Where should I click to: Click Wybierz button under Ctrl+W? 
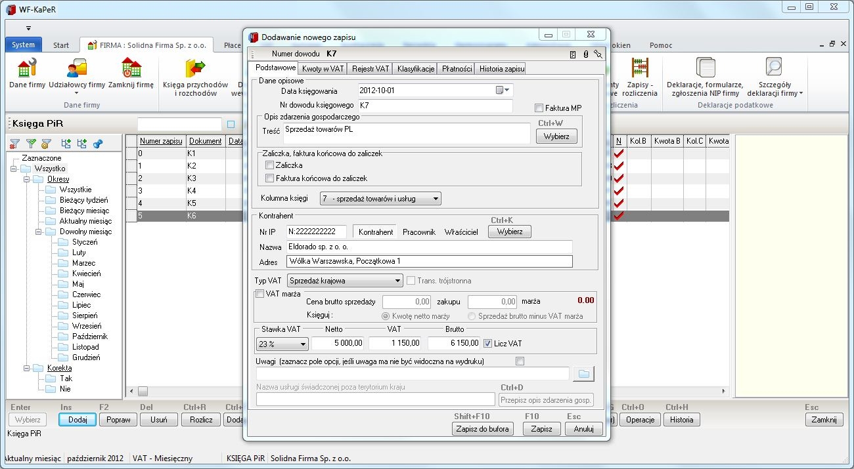point(556,136)
